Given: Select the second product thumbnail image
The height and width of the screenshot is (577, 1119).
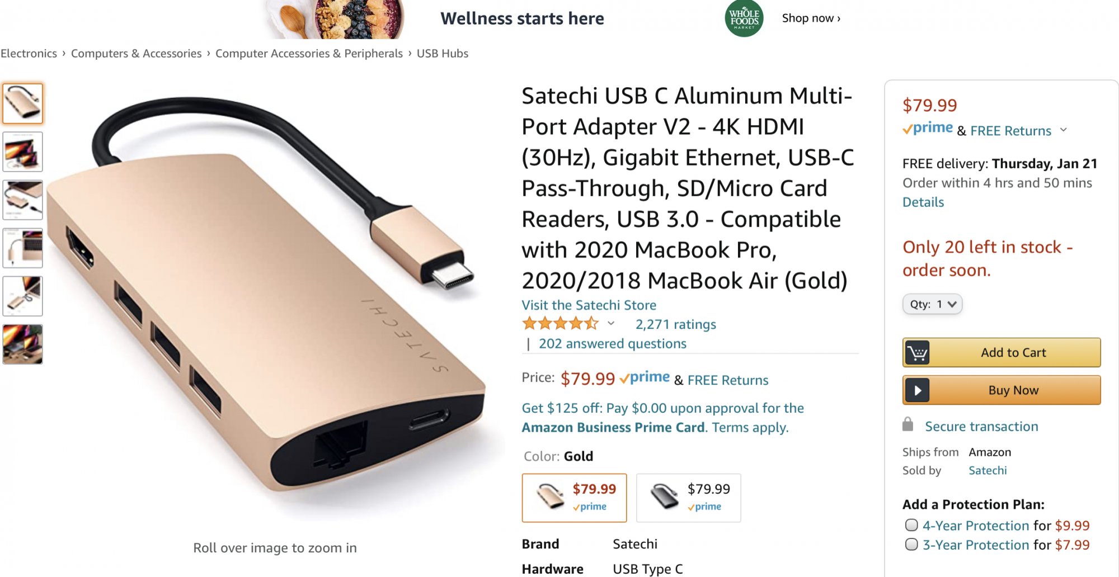Looking at the screenshot, I should point(23,152).
